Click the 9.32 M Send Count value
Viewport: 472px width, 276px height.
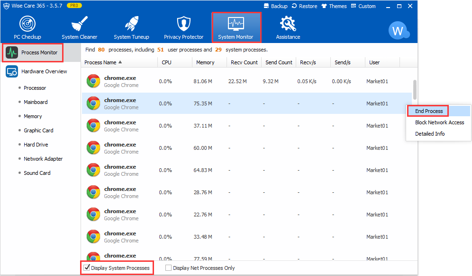click(271, 81)
